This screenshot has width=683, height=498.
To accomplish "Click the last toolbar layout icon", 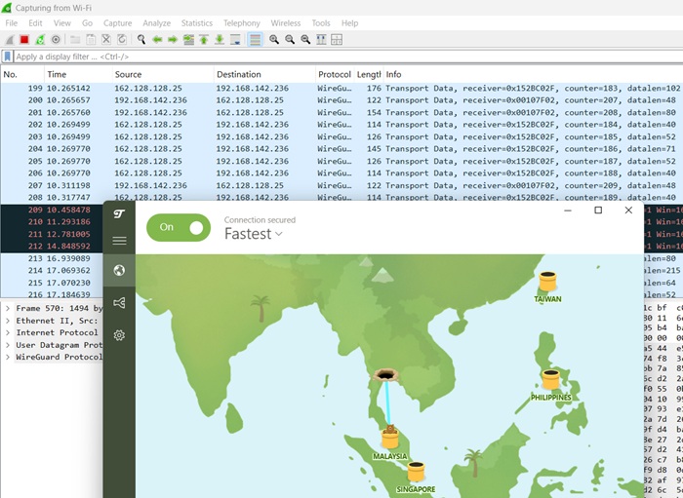I will (x=337, y=40).
